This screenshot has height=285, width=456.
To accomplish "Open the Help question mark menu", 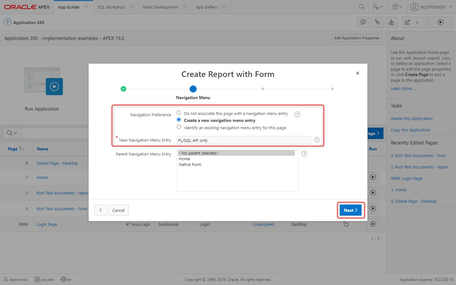I will click(x=397, y=7).
